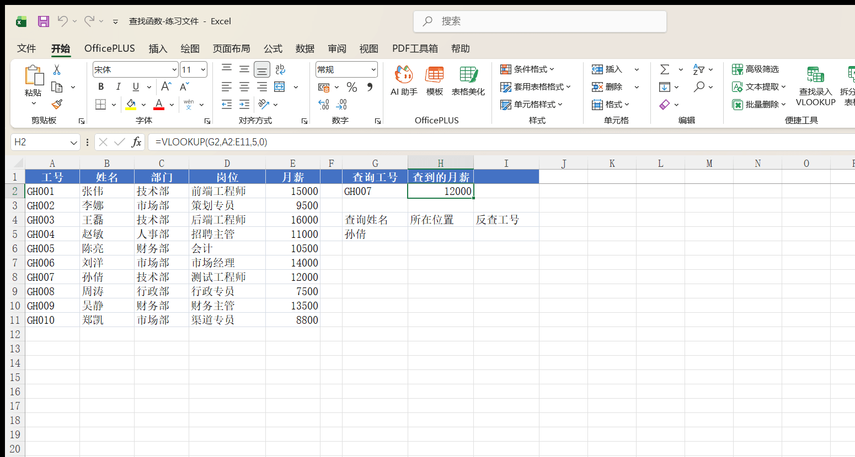This screenshot has height=457, width=855.
Task: Toggle bottom vertical alignment
Action: tap(262, 69)
